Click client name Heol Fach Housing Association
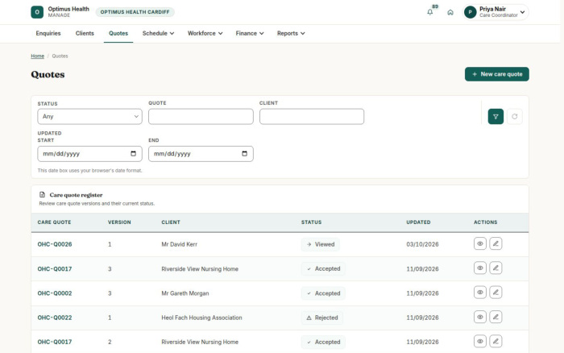 pyautogui.click(x=201, y=318)
